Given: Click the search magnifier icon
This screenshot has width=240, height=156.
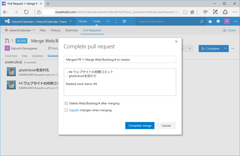Looking at the screenshot, I should pyautogui.click(x=202, y=22).
